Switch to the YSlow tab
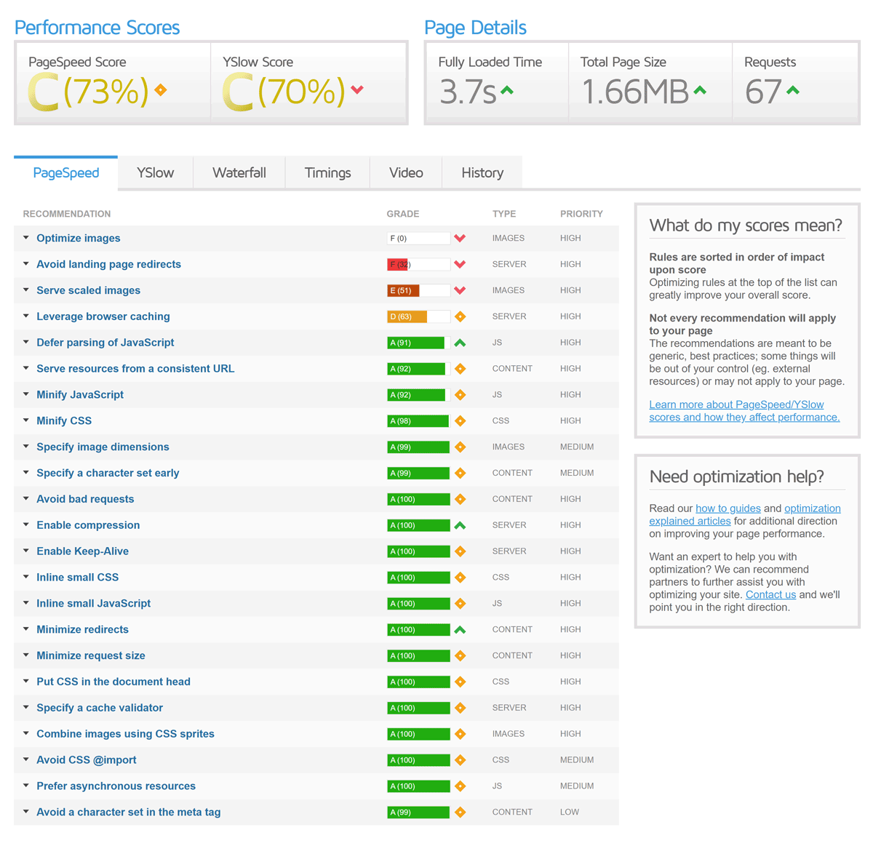873x846 pixels. point(155,173)
